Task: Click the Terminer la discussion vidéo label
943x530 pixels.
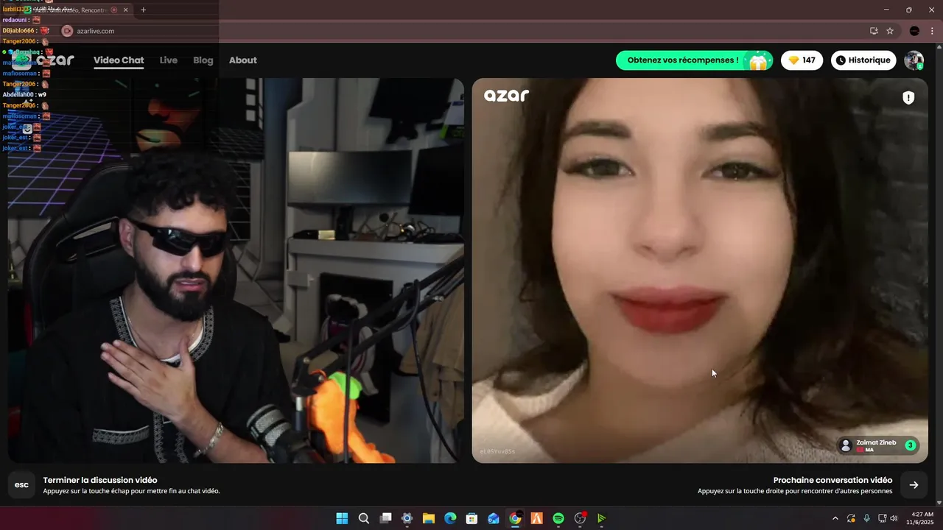Action: point(100,480)
